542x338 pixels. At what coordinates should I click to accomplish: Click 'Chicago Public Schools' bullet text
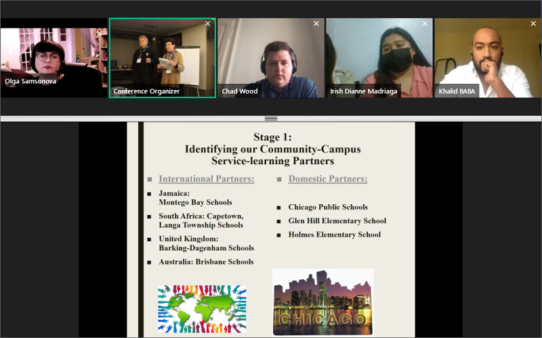pos(328,207)
